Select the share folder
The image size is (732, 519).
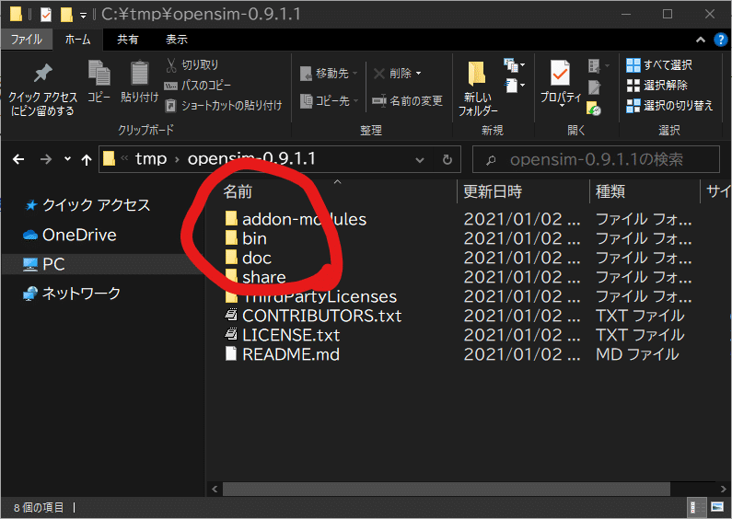pyautogui.click(x=255, y=277)
